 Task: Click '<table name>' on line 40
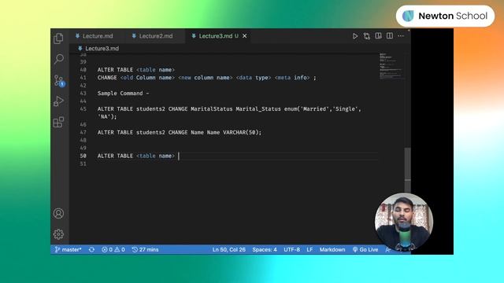pos(155,70)
